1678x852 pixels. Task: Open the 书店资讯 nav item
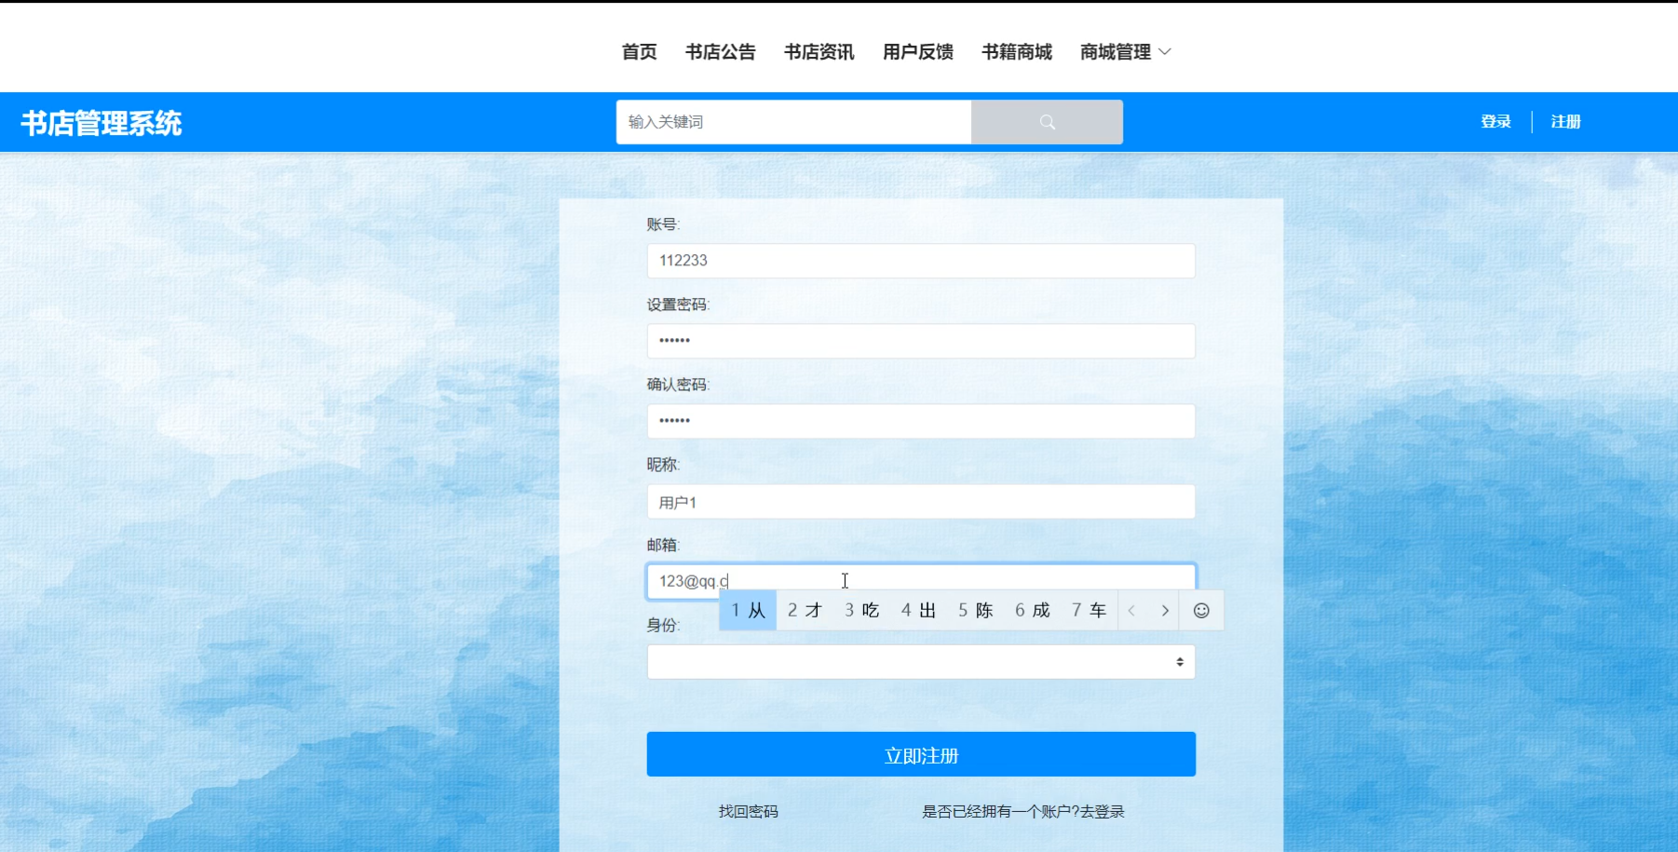(x=819, y=52)
